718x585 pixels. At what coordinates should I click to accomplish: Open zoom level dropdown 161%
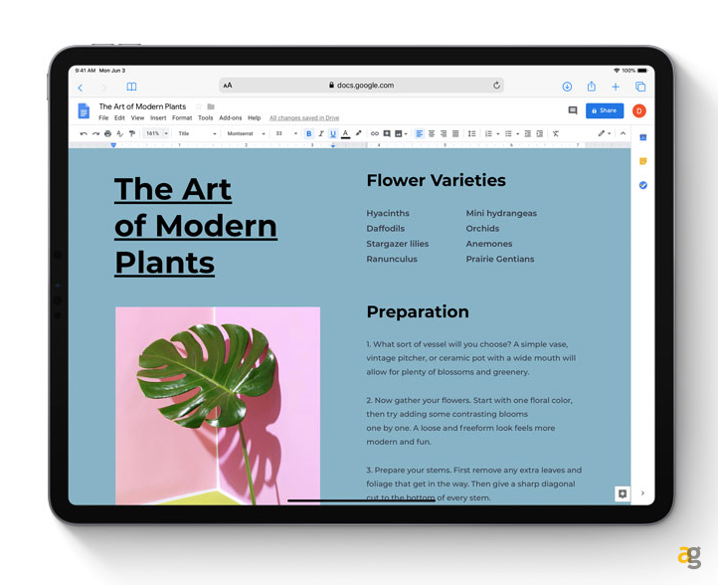[x=156, y=133]
